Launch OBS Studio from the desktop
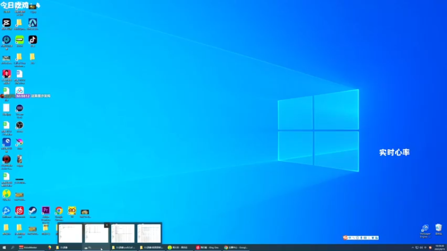Screen dimensions: 447x251 coord(20,125)
